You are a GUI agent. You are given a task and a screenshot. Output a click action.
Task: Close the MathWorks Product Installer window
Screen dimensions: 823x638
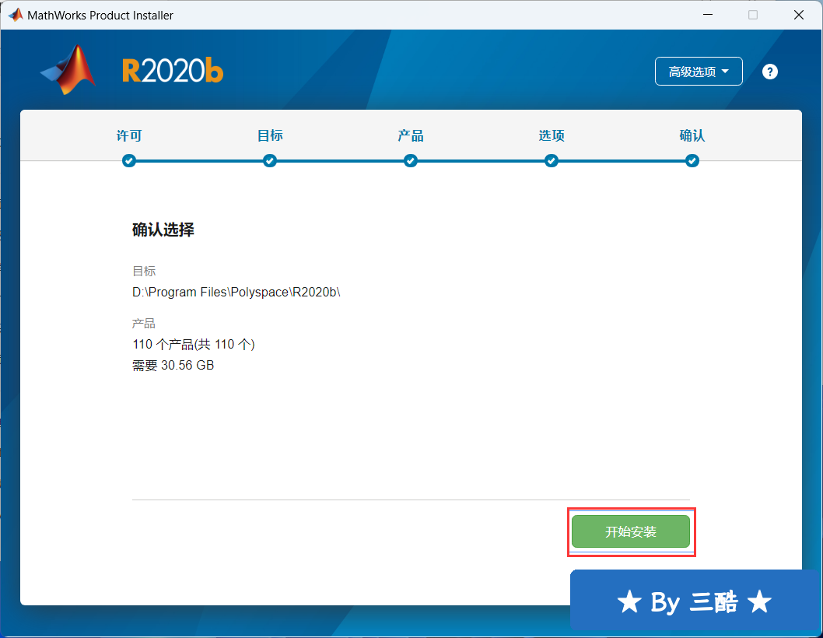[798, 15]
